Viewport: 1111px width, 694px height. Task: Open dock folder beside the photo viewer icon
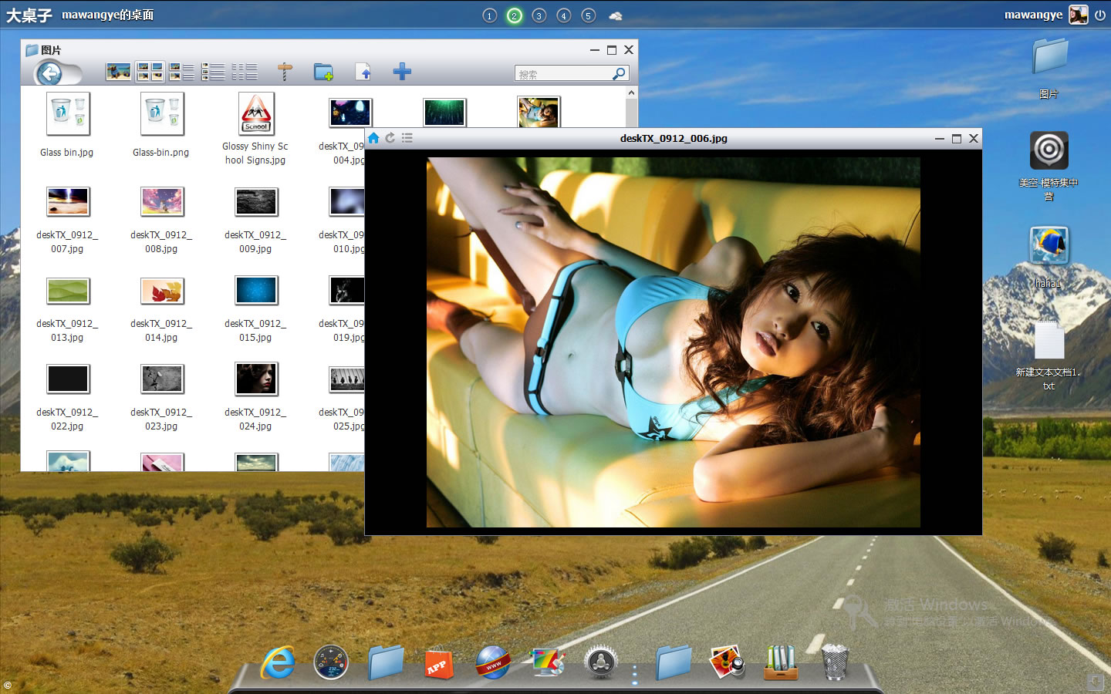click(674, 662)
